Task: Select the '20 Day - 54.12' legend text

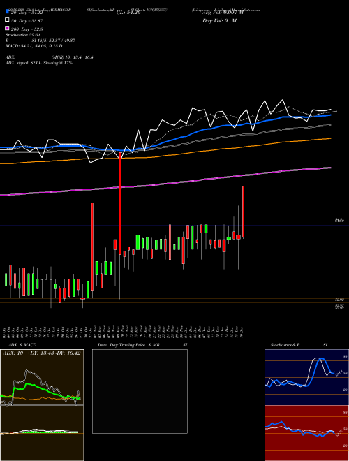Action: [27, 13]
